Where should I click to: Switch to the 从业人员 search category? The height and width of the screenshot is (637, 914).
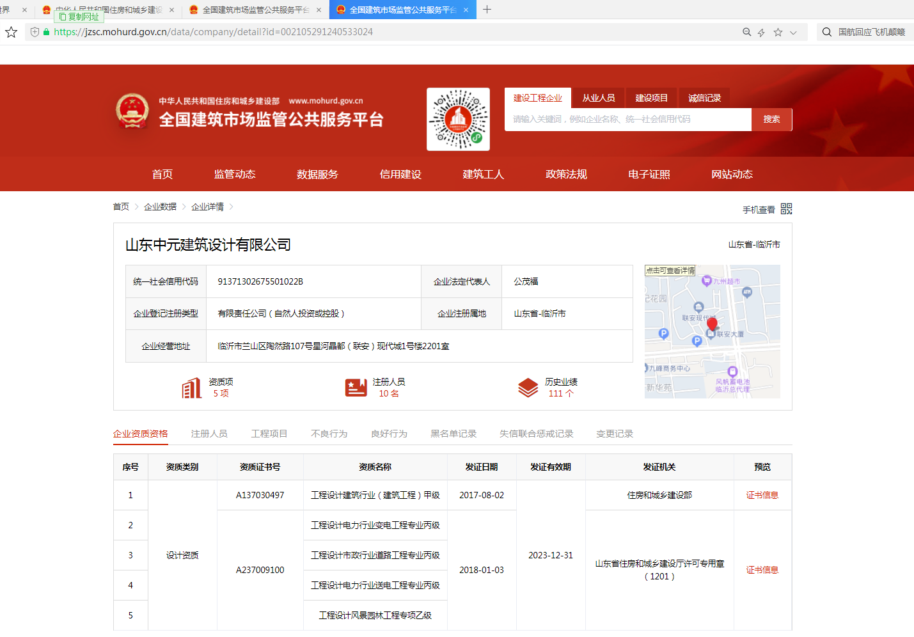point(598,97)
